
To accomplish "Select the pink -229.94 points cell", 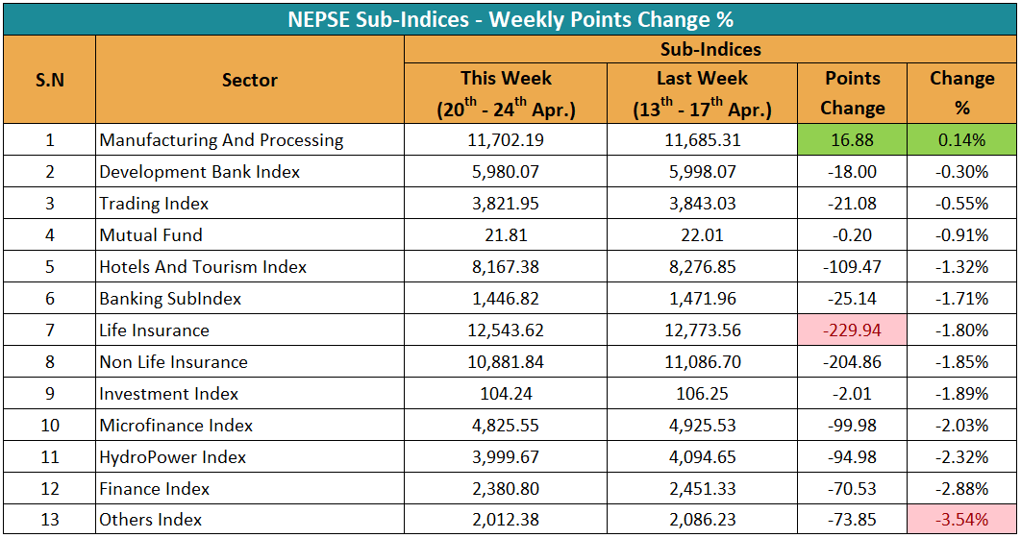I will coord(852,330).
